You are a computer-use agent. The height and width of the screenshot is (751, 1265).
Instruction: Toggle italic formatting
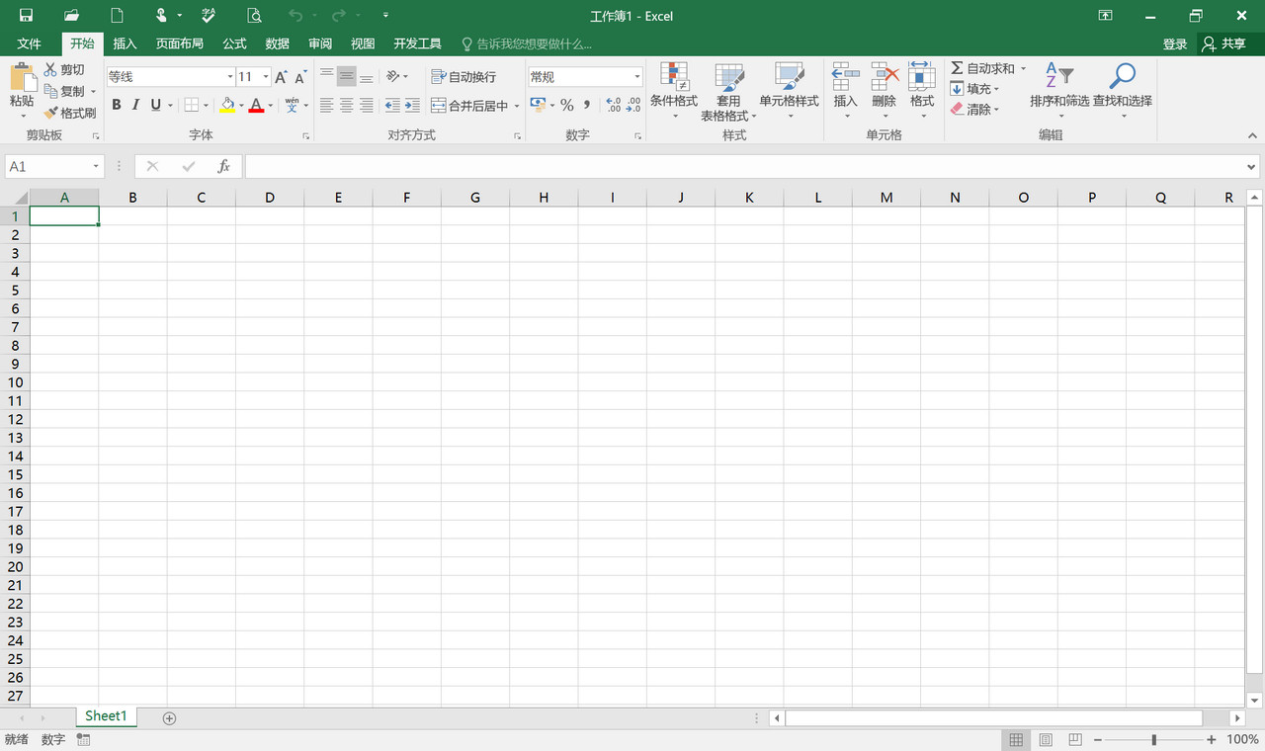[135, 105]
